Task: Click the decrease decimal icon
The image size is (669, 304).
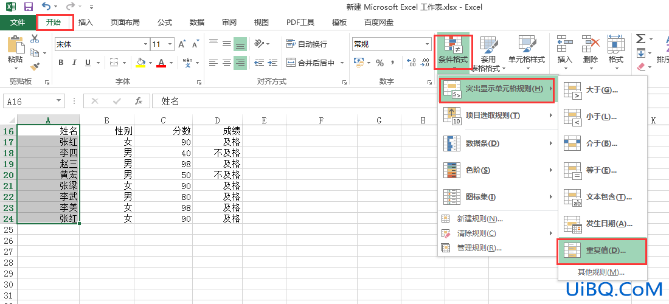Action: 425,63
